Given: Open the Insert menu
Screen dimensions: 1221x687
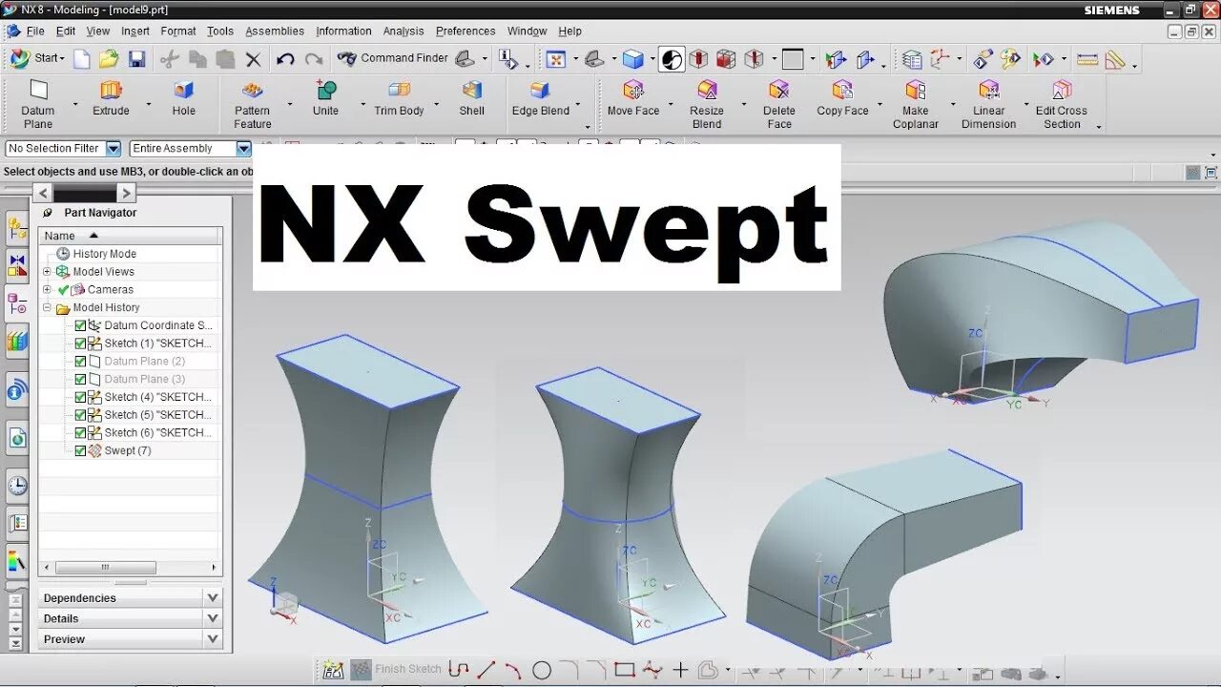Looking at the screenshot, I should 135,31.
